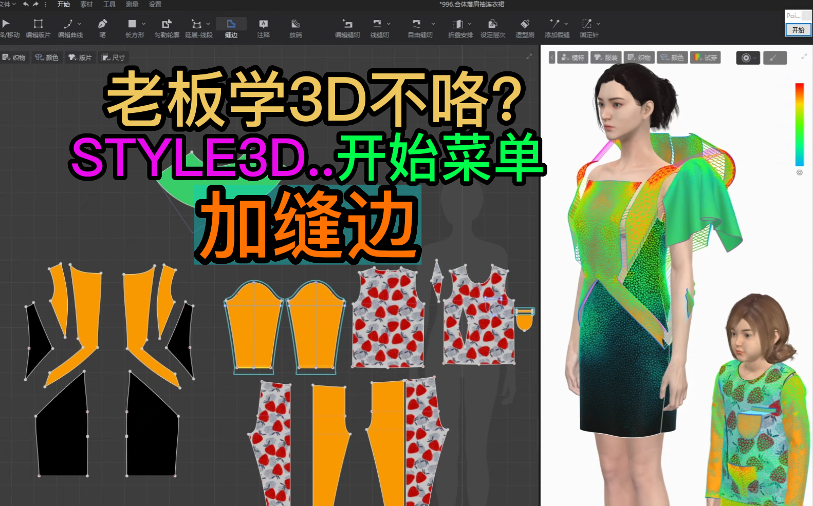
Task: Expand the 自由缝纫 tool dropdown arrow
Action: click(x=433, y=24)
